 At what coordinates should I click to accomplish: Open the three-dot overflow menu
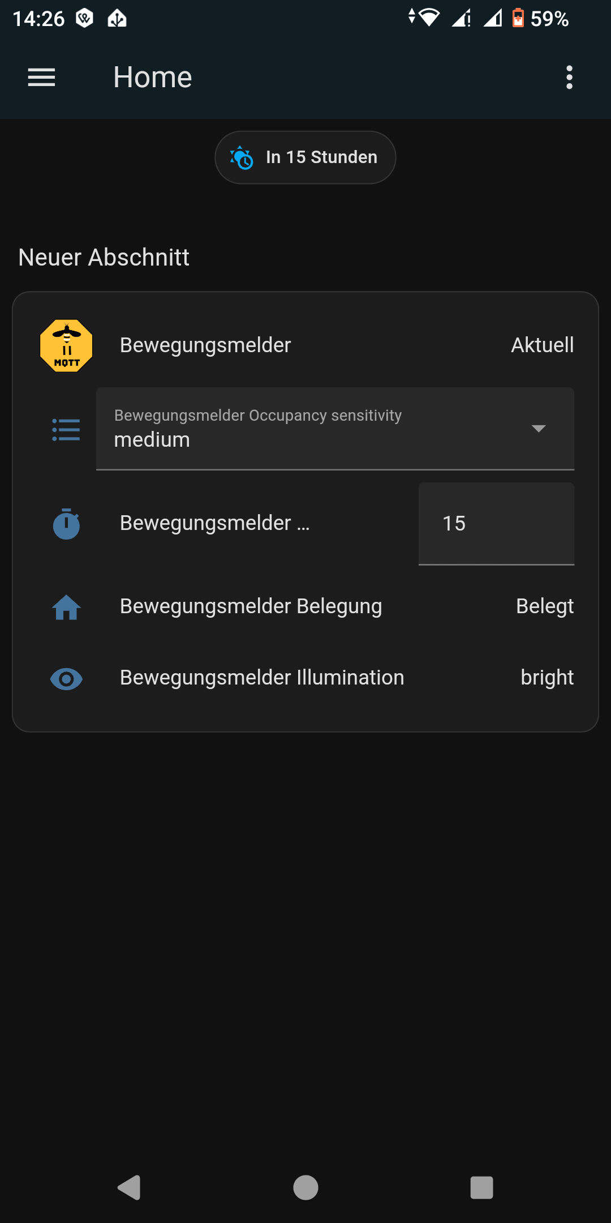tap(569, 78)
